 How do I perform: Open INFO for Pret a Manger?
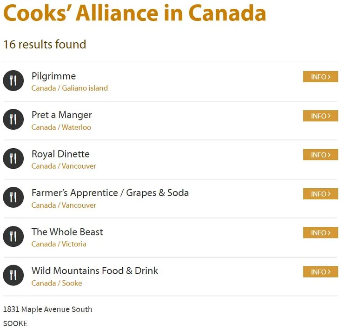click(320, 116)
